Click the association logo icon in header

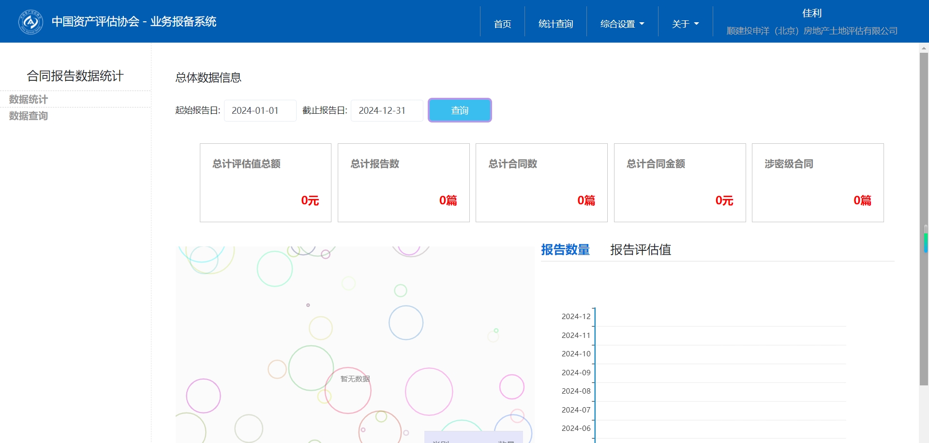(x=30, y=22)
